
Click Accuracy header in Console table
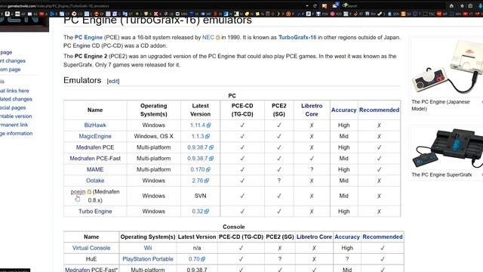(347, 236)
